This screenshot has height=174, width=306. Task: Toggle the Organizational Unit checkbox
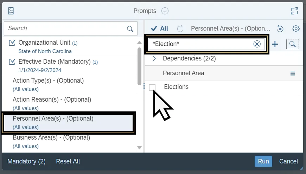[x=12, y=43]
